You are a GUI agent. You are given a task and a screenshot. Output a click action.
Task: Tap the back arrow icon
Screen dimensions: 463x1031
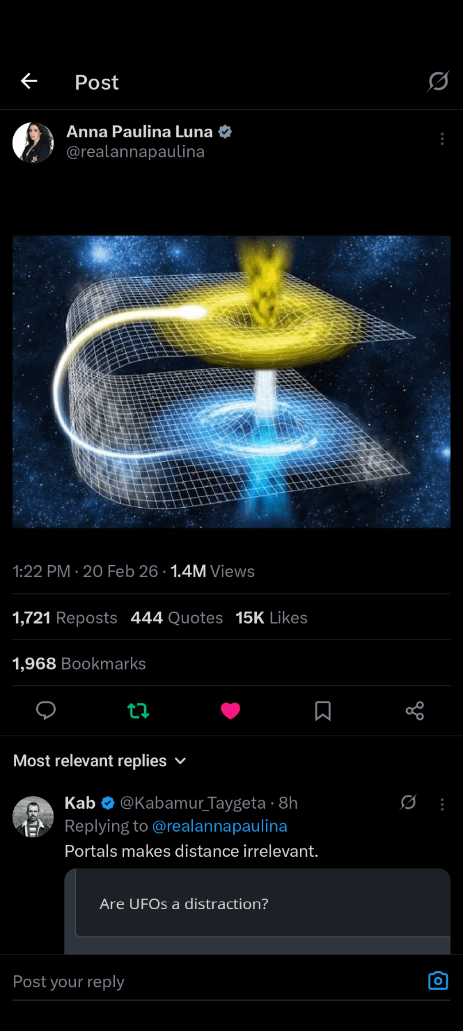pos(29,82)
